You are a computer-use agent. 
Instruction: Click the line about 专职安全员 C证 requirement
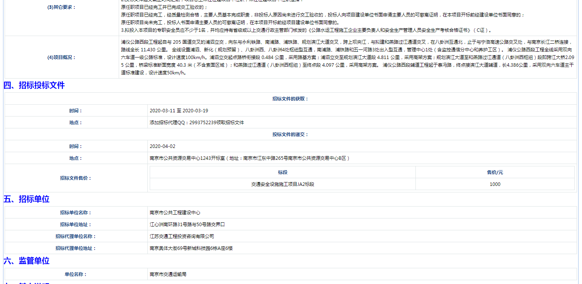tap(306, 30)
